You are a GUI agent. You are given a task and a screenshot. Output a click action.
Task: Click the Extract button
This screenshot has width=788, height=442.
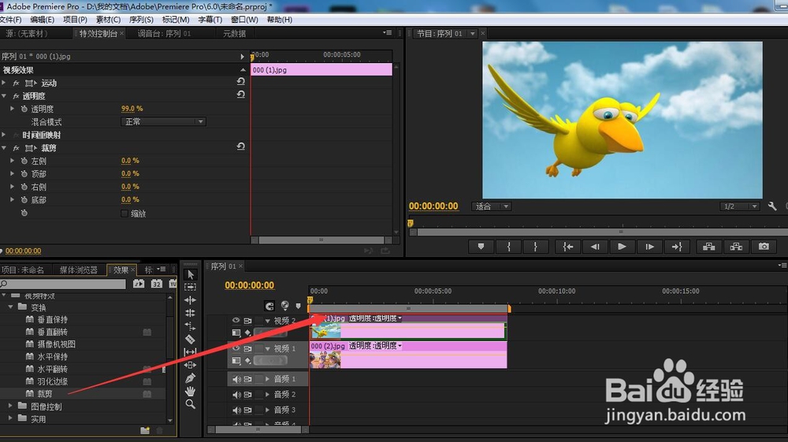[x=736, y=247]
